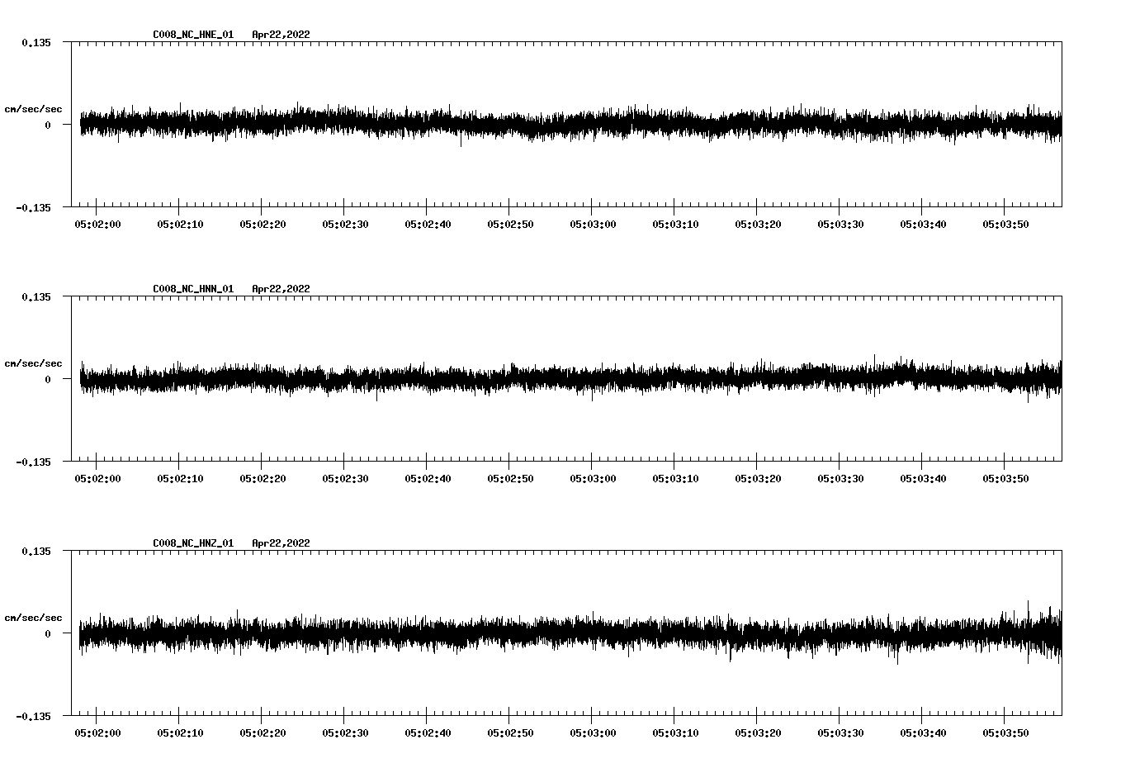This screenshot has width=1121, height=763.
Task: Click the 05:02:00 time label under the HNZ plot
Action: 97,732
